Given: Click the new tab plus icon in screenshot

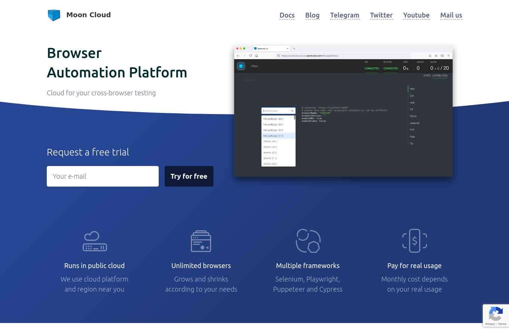Looking at the screenshot, I should (x=294, y=49).
